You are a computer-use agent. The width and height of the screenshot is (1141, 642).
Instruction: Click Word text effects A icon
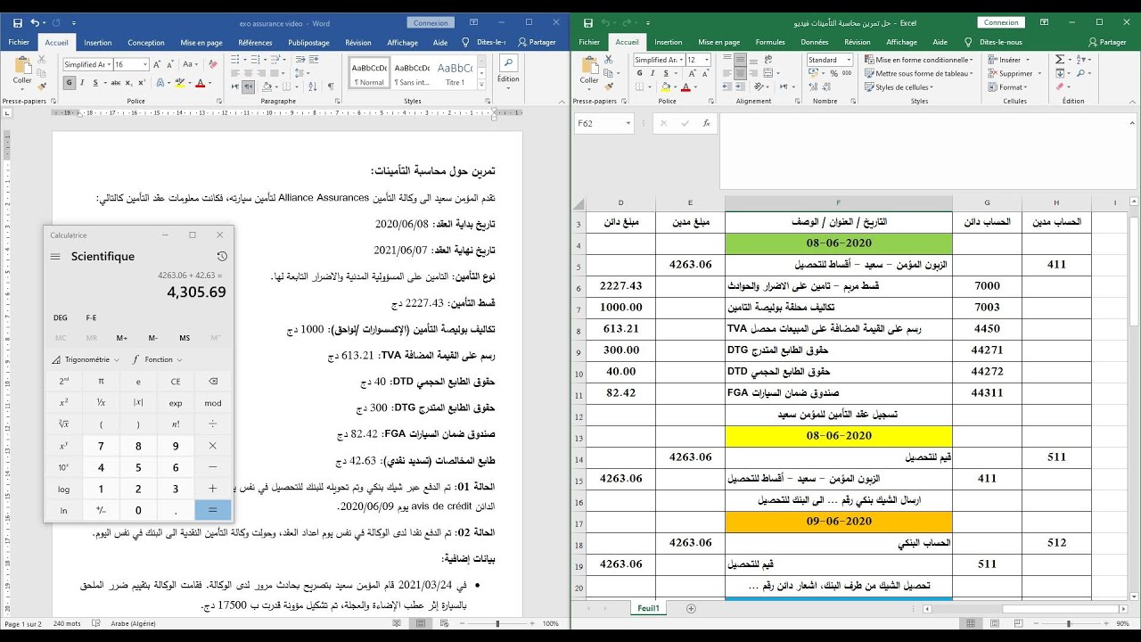click(160, 83)
